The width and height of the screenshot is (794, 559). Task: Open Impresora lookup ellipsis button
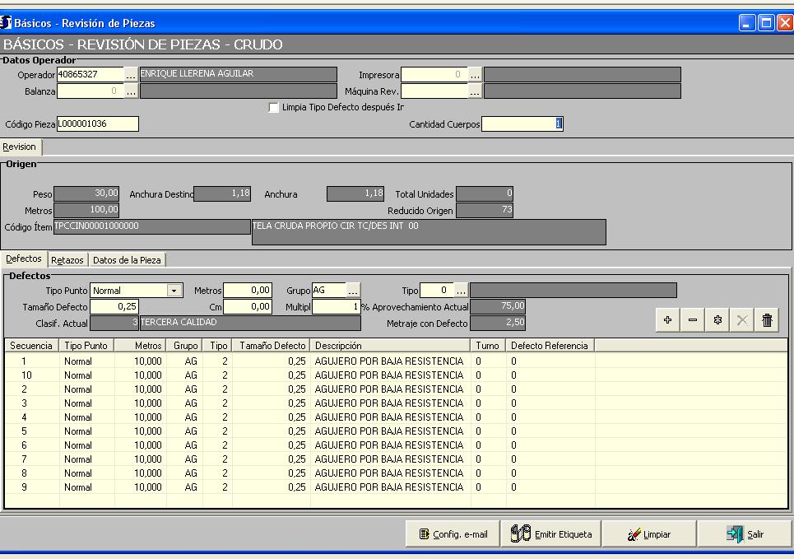[x=475, y=75]
